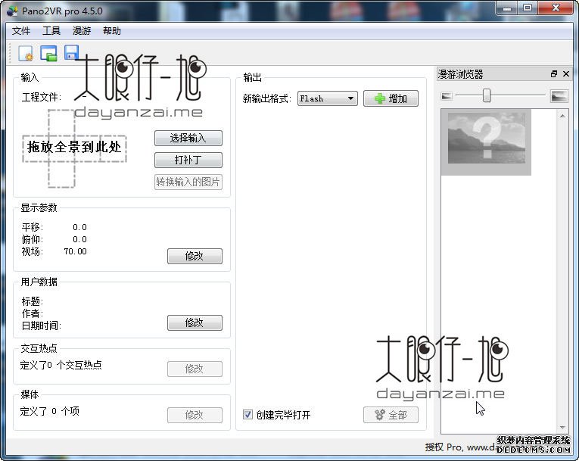
Task: Close the 漫游浏览器 panel
Action: [566, 74]
